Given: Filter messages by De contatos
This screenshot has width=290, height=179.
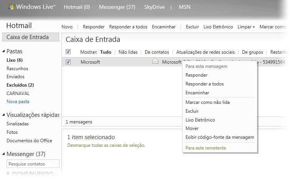Looking at the screenshot, I should (157, 52).
